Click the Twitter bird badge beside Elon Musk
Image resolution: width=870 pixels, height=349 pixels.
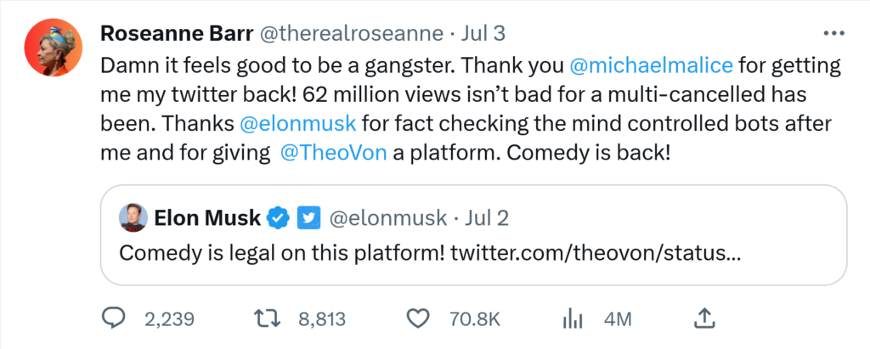pyautogui.click(x=308, y=218)
